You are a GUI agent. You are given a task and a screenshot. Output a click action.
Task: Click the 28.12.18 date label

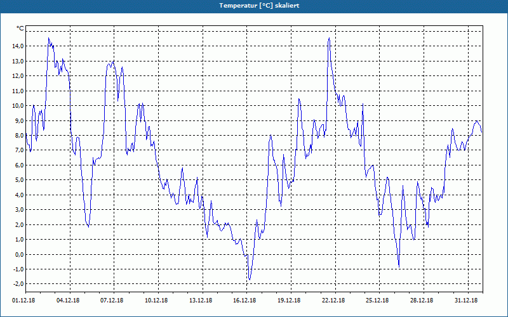pyautogui.click(x=422, y=301)
